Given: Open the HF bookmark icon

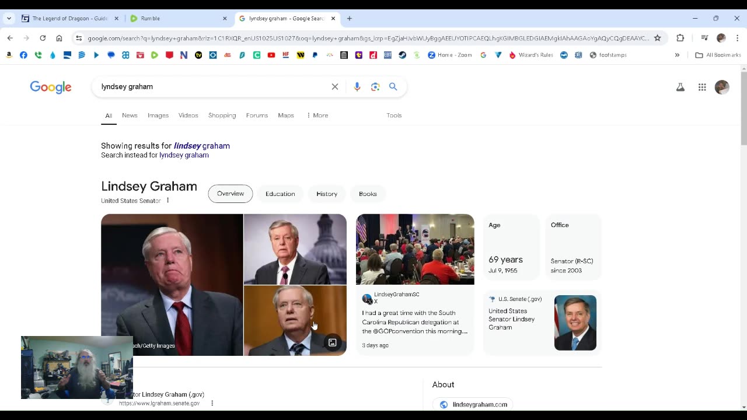Looking at the screenshot, I should [x=286, y=55].
